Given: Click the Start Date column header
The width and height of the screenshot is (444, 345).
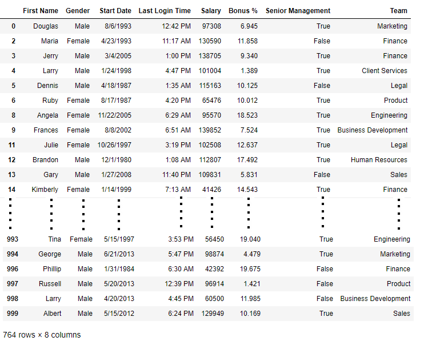Looking at the screenshot, I should (115, 11).
